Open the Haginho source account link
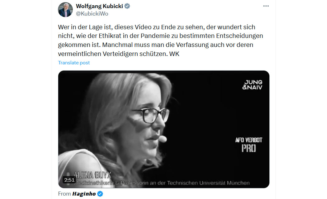 pos(84,194)
